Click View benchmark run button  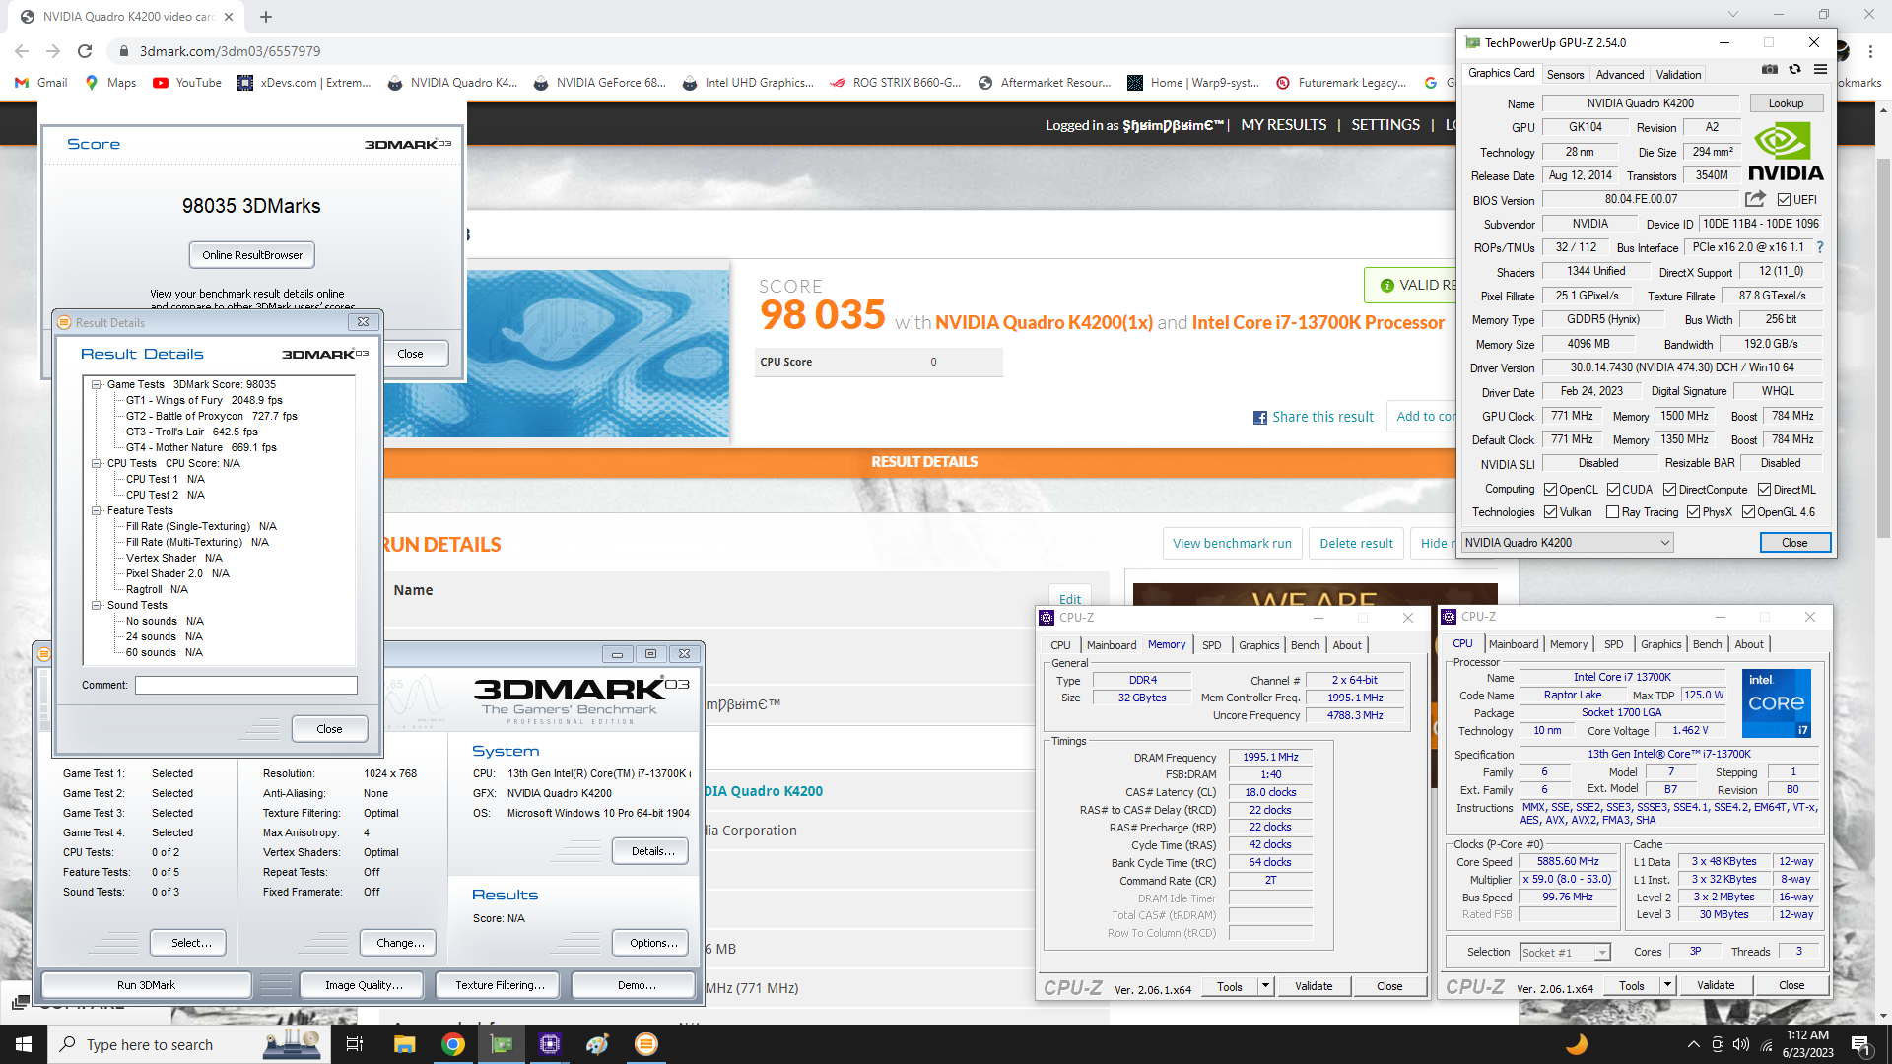click(x=1232, y=544)
